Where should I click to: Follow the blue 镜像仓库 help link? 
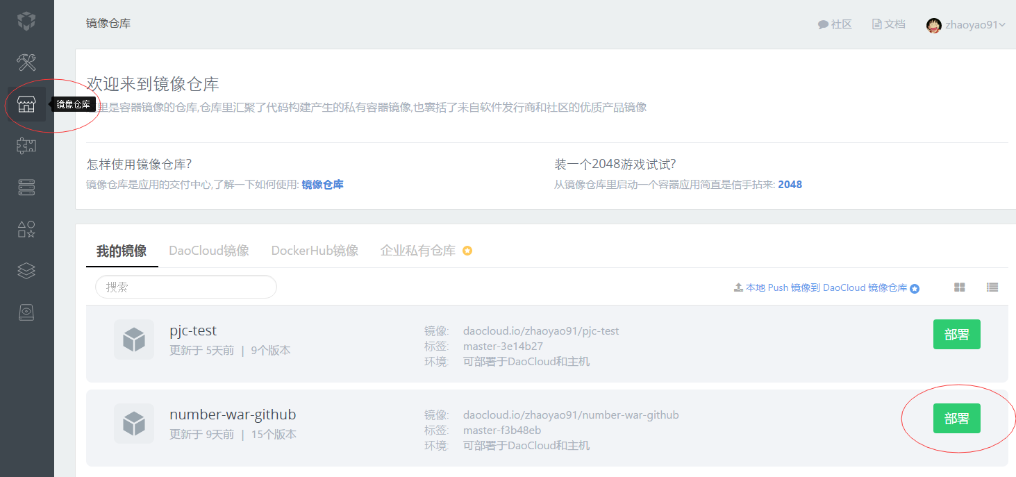click(322, 185)
